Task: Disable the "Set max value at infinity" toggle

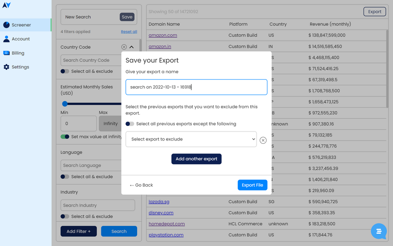Action: coord(65,136)
